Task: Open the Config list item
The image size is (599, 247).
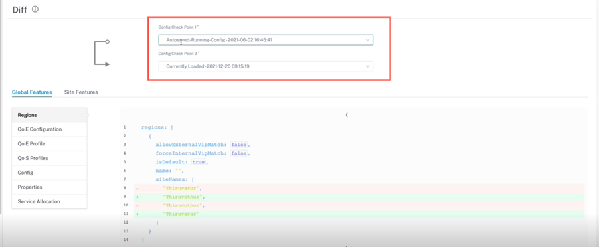Action: pos(49,173)
